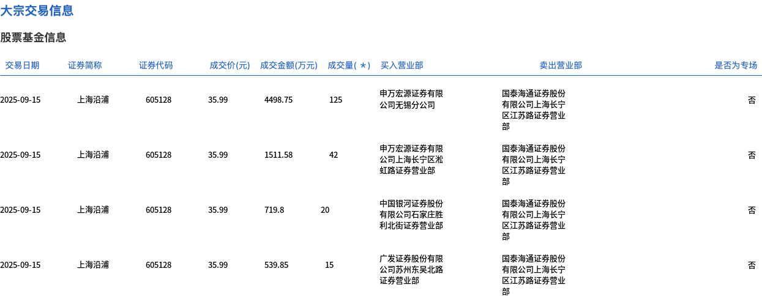The height and width of the screenshot is (296, 762).
Task: Click price 35.99 in the 539.85 row
Action: (218, 265)
